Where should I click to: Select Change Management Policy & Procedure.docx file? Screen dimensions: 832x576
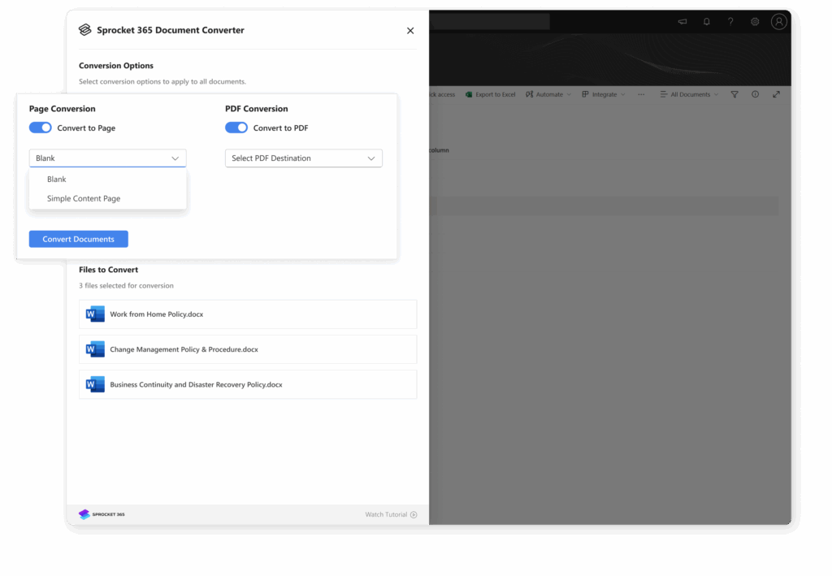(x=248, y=349)
